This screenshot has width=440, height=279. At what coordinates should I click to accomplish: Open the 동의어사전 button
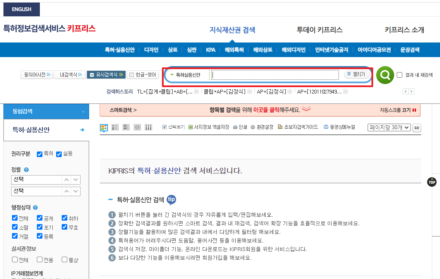(37, 75)
